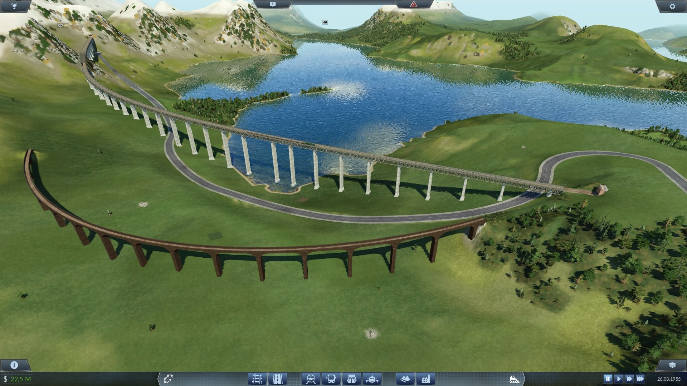Open the bus and road vehicles menu

click(331, 378)
